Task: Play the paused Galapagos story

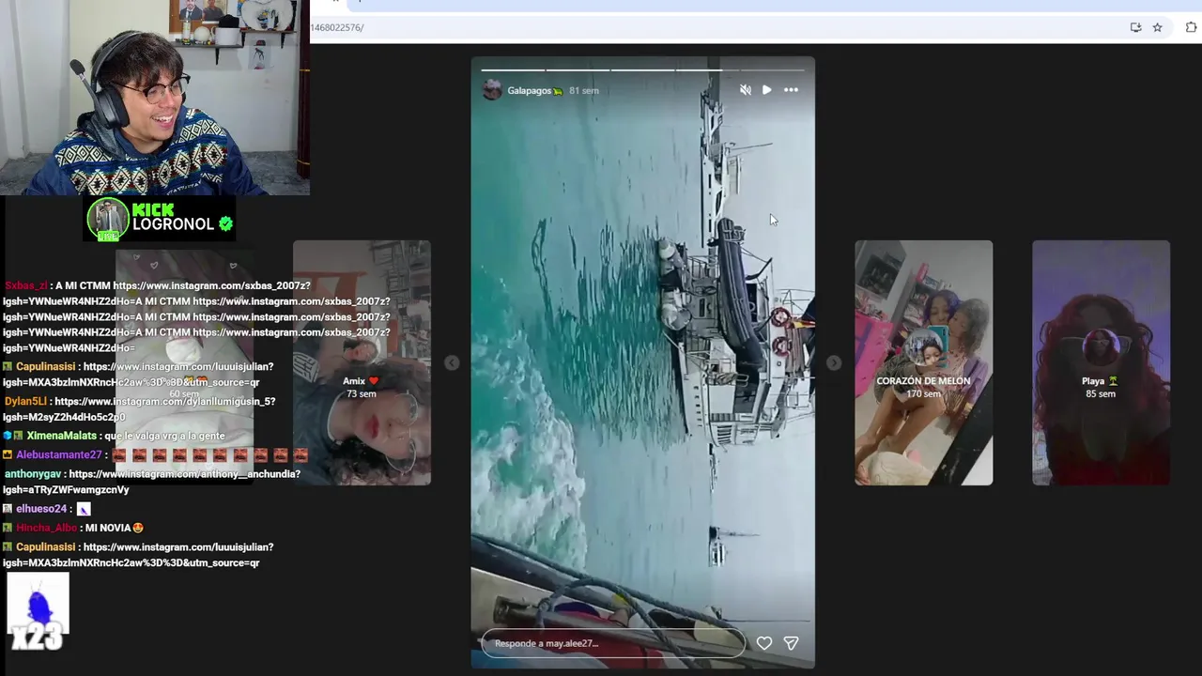Action: coord(766,90)
